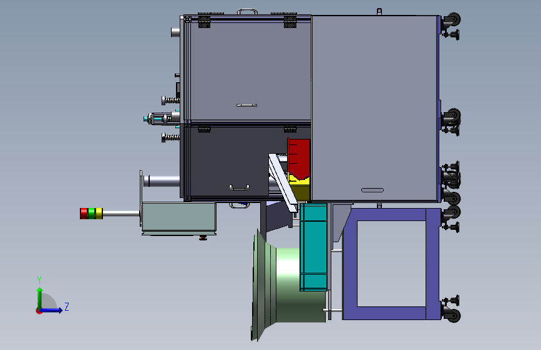Screen dimensions: 541x350
Task: Click the "Y" axis label
Action: 39,280
